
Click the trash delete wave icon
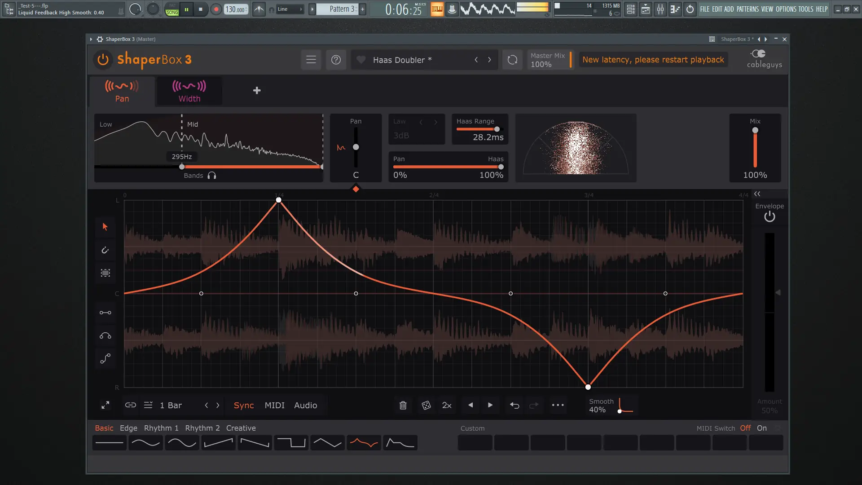[x=403, y=406]
